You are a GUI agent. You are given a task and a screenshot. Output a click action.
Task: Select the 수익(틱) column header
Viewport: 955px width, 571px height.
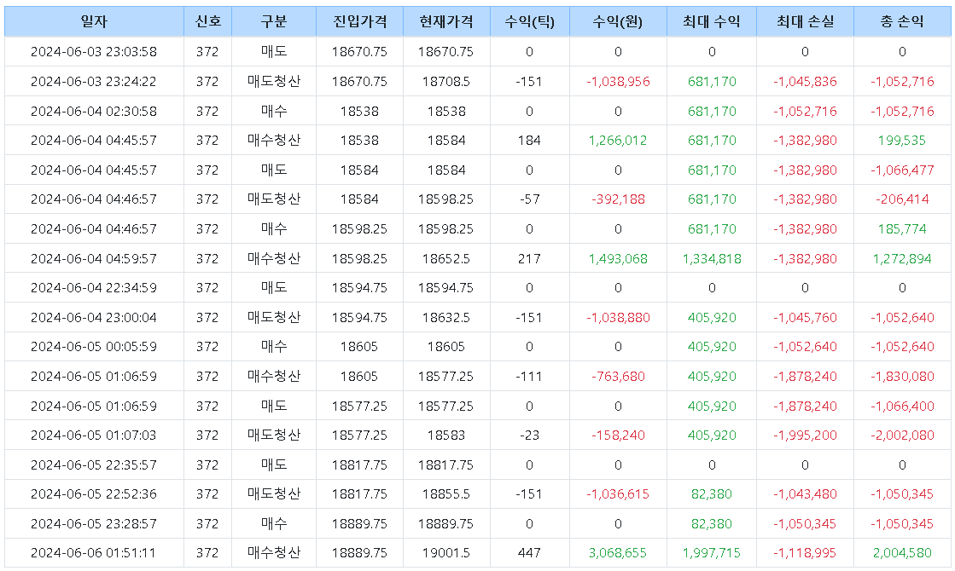[529, 22]
